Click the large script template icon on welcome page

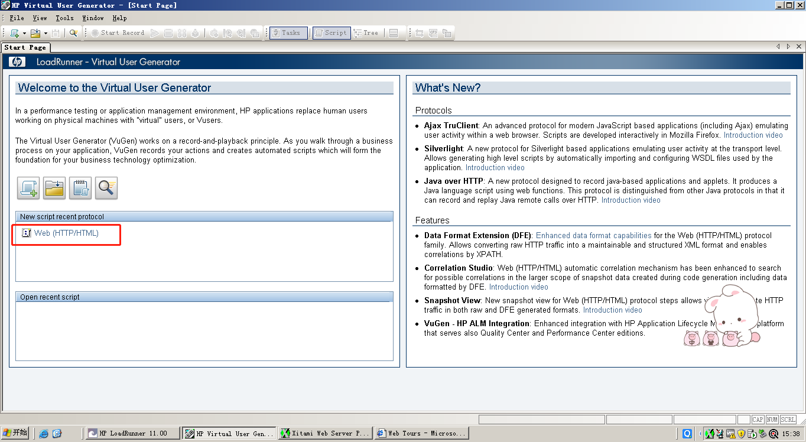click(x=80, y=188)
